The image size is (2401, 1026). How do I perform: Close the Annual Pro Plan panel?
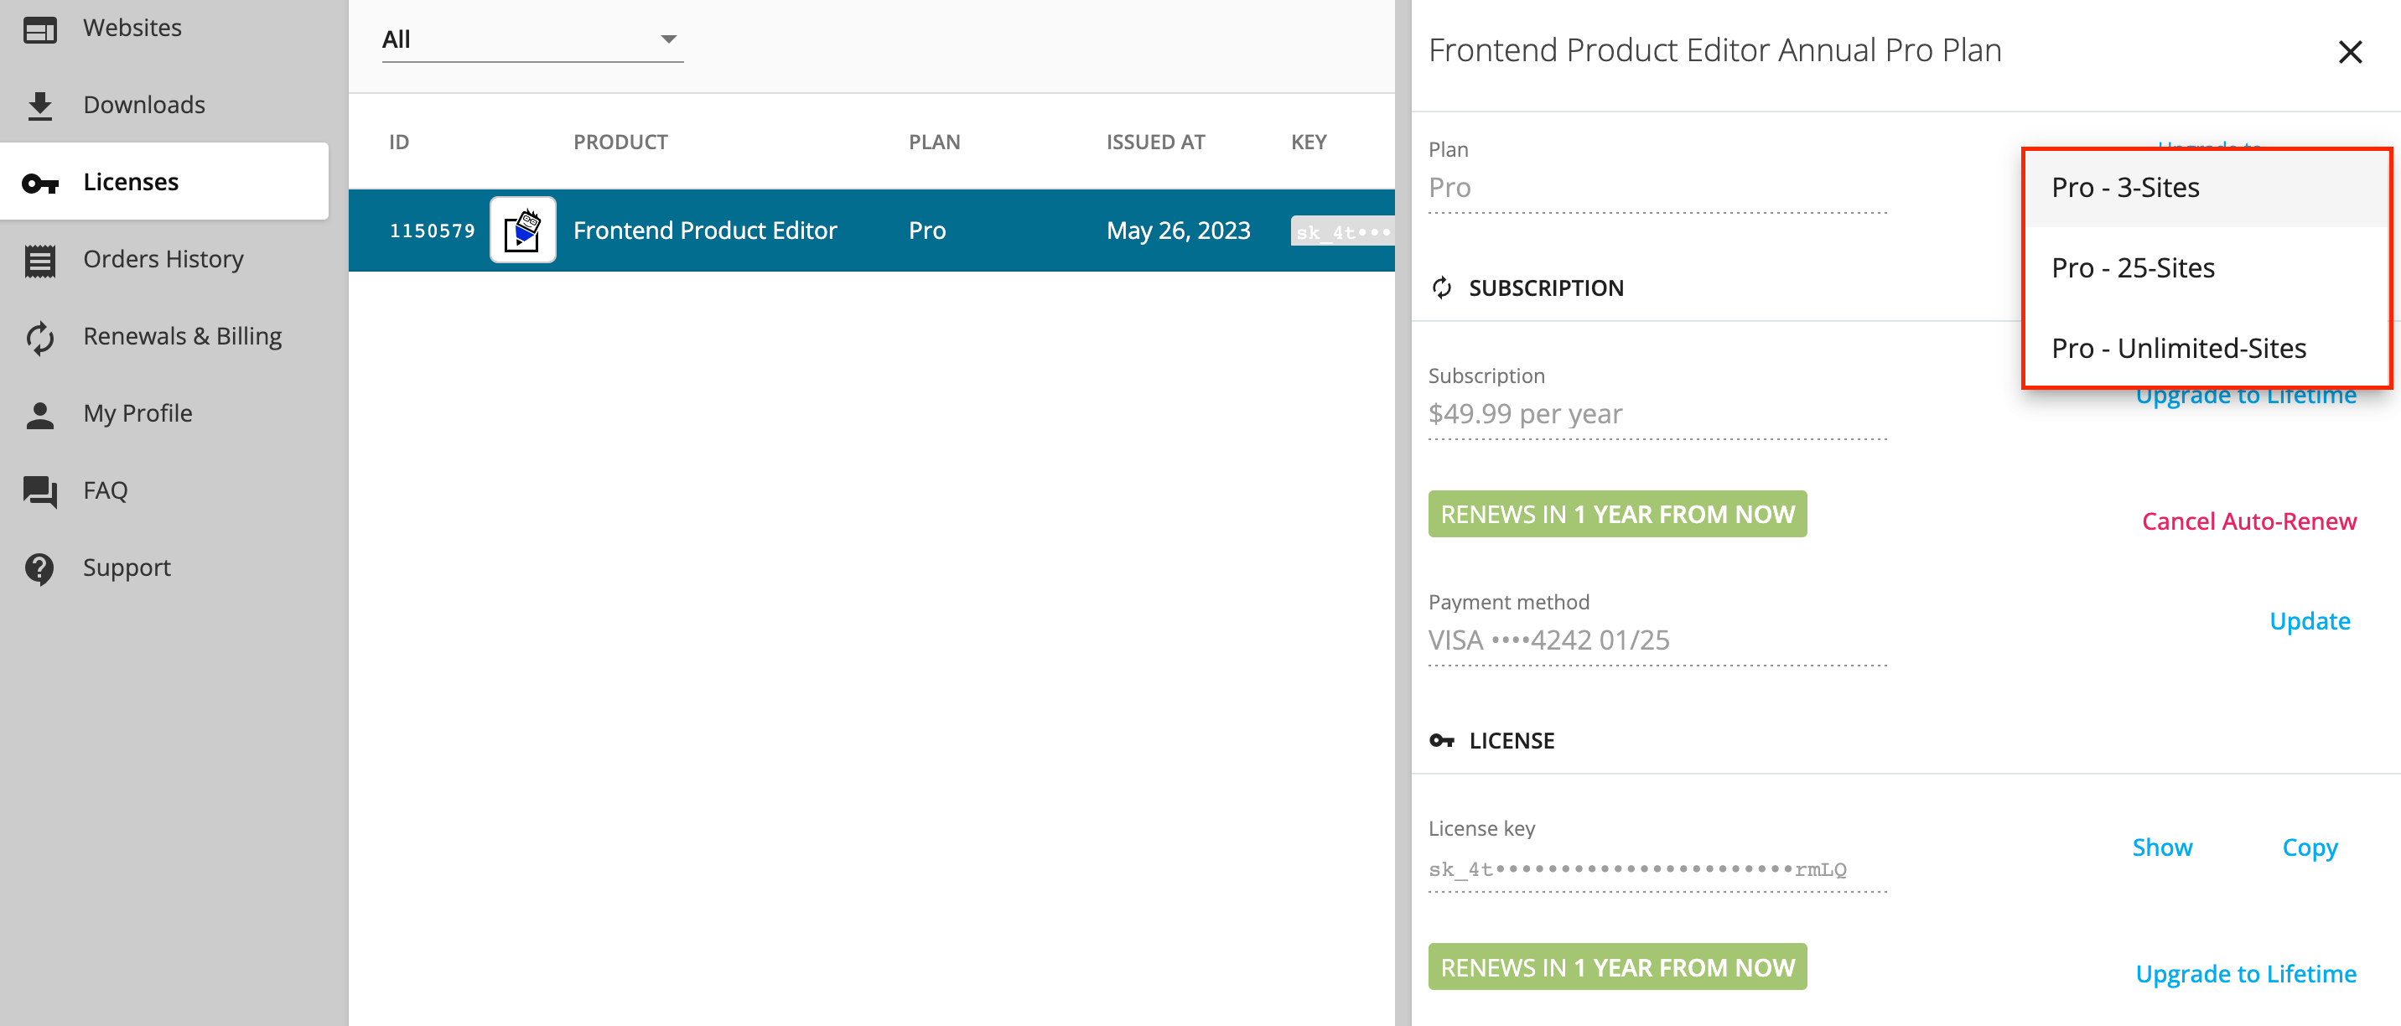2350,52
